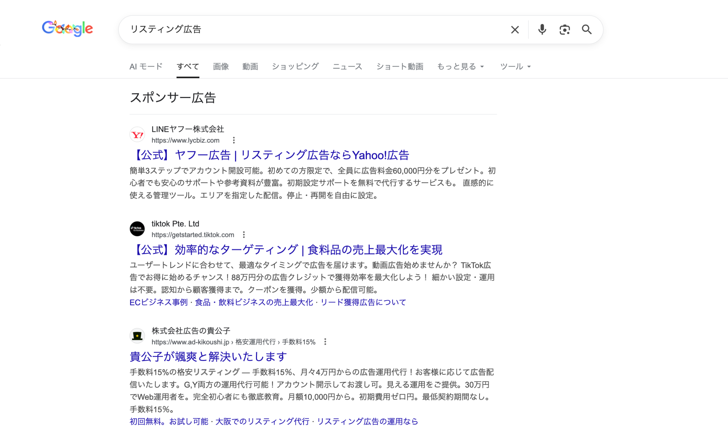The height and width of the screenshot is (438, 728).
Task: Open the three-dot menu on the TikTok ad
Action: pyautogui.click(x=244, y=234)
